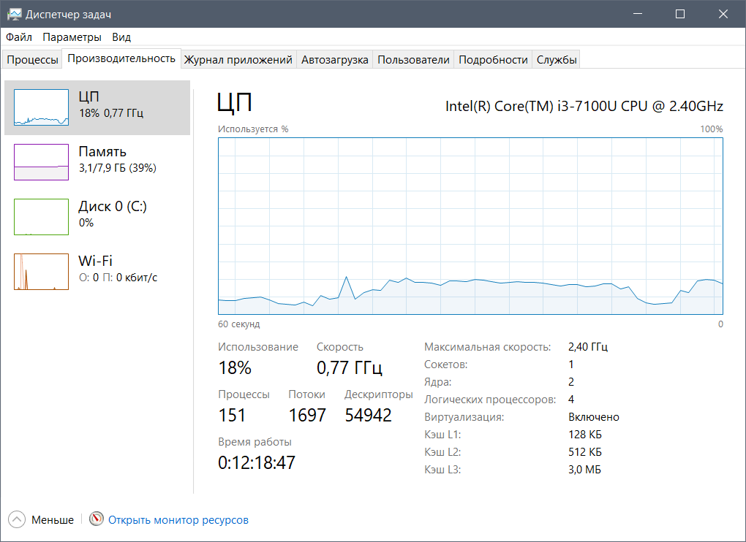Open the Вид menu
Viewport: 746px width, 542px height.
point(121,37)
